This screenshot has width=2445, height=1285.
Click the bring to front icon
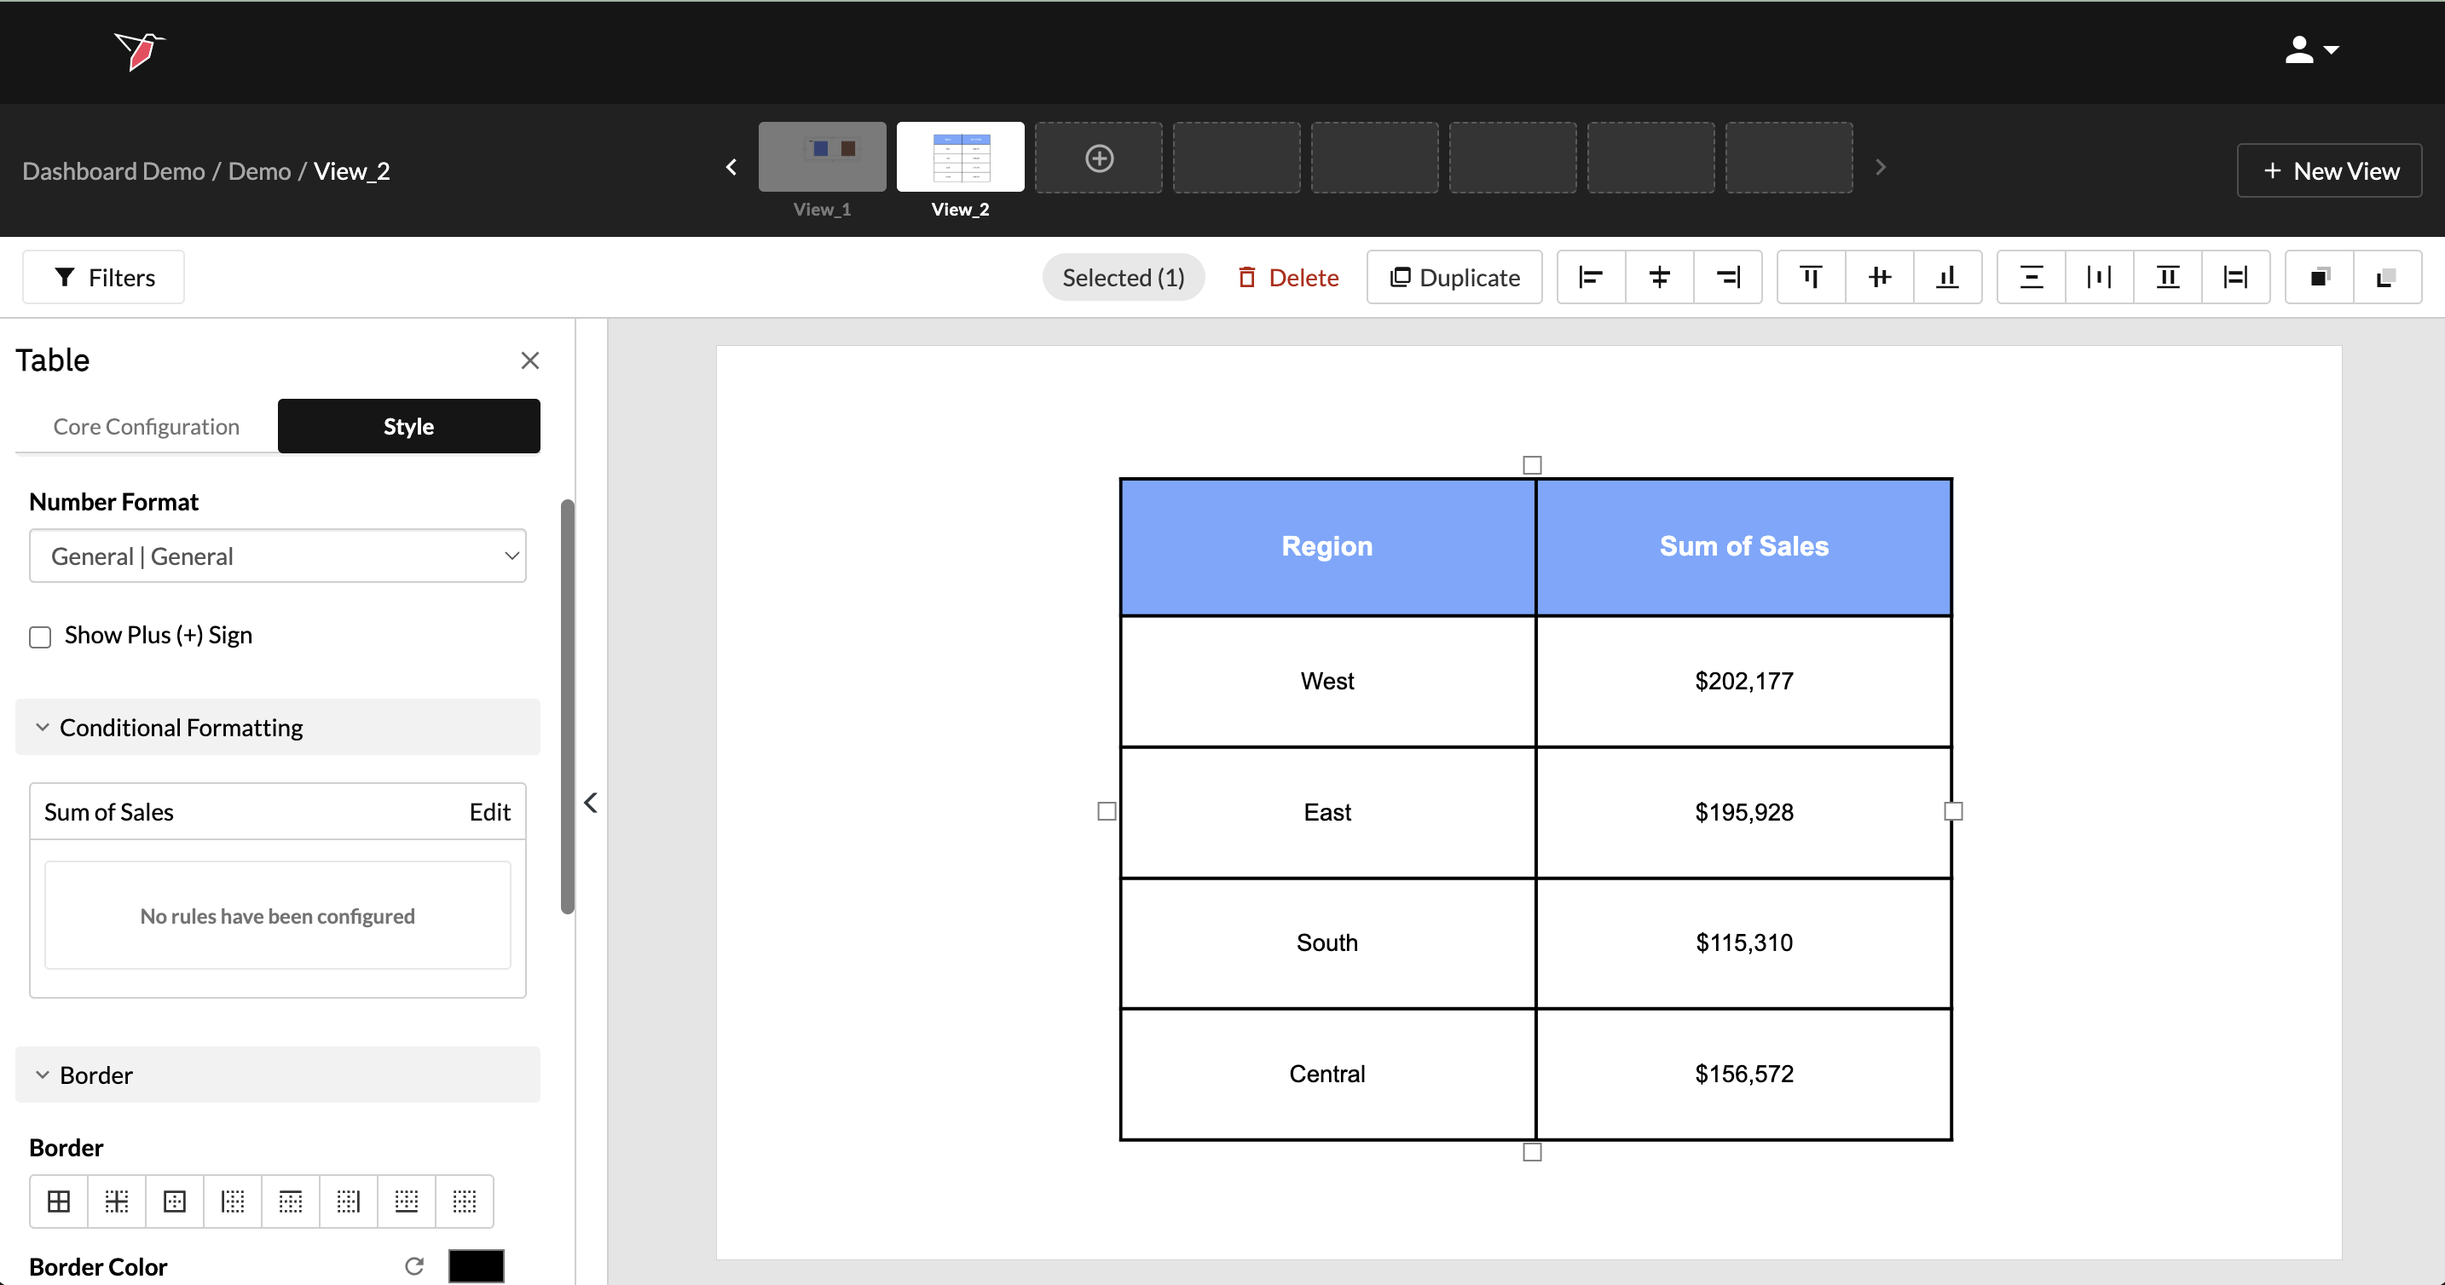click(2319, 277)
